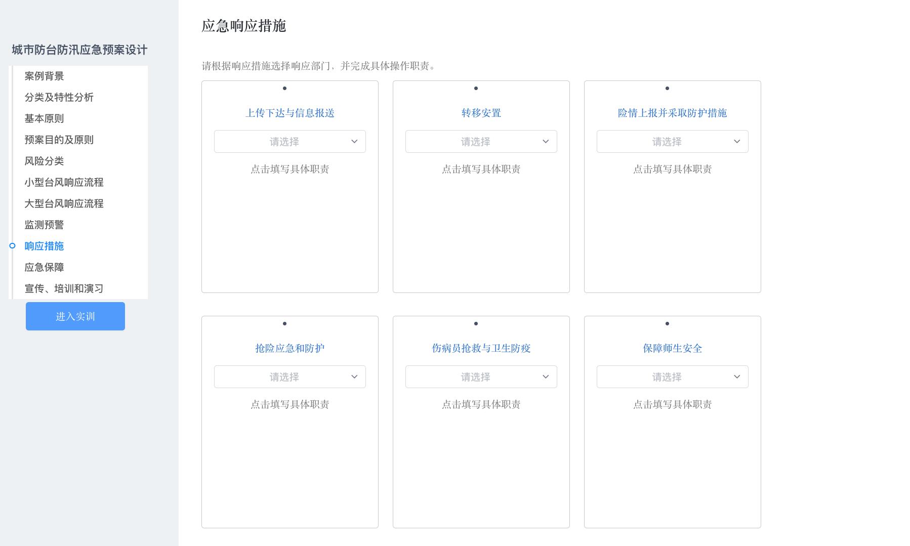Switch to 风险分类 section
The width and height of the screenshot is (910, 546).
coord(45,161)
